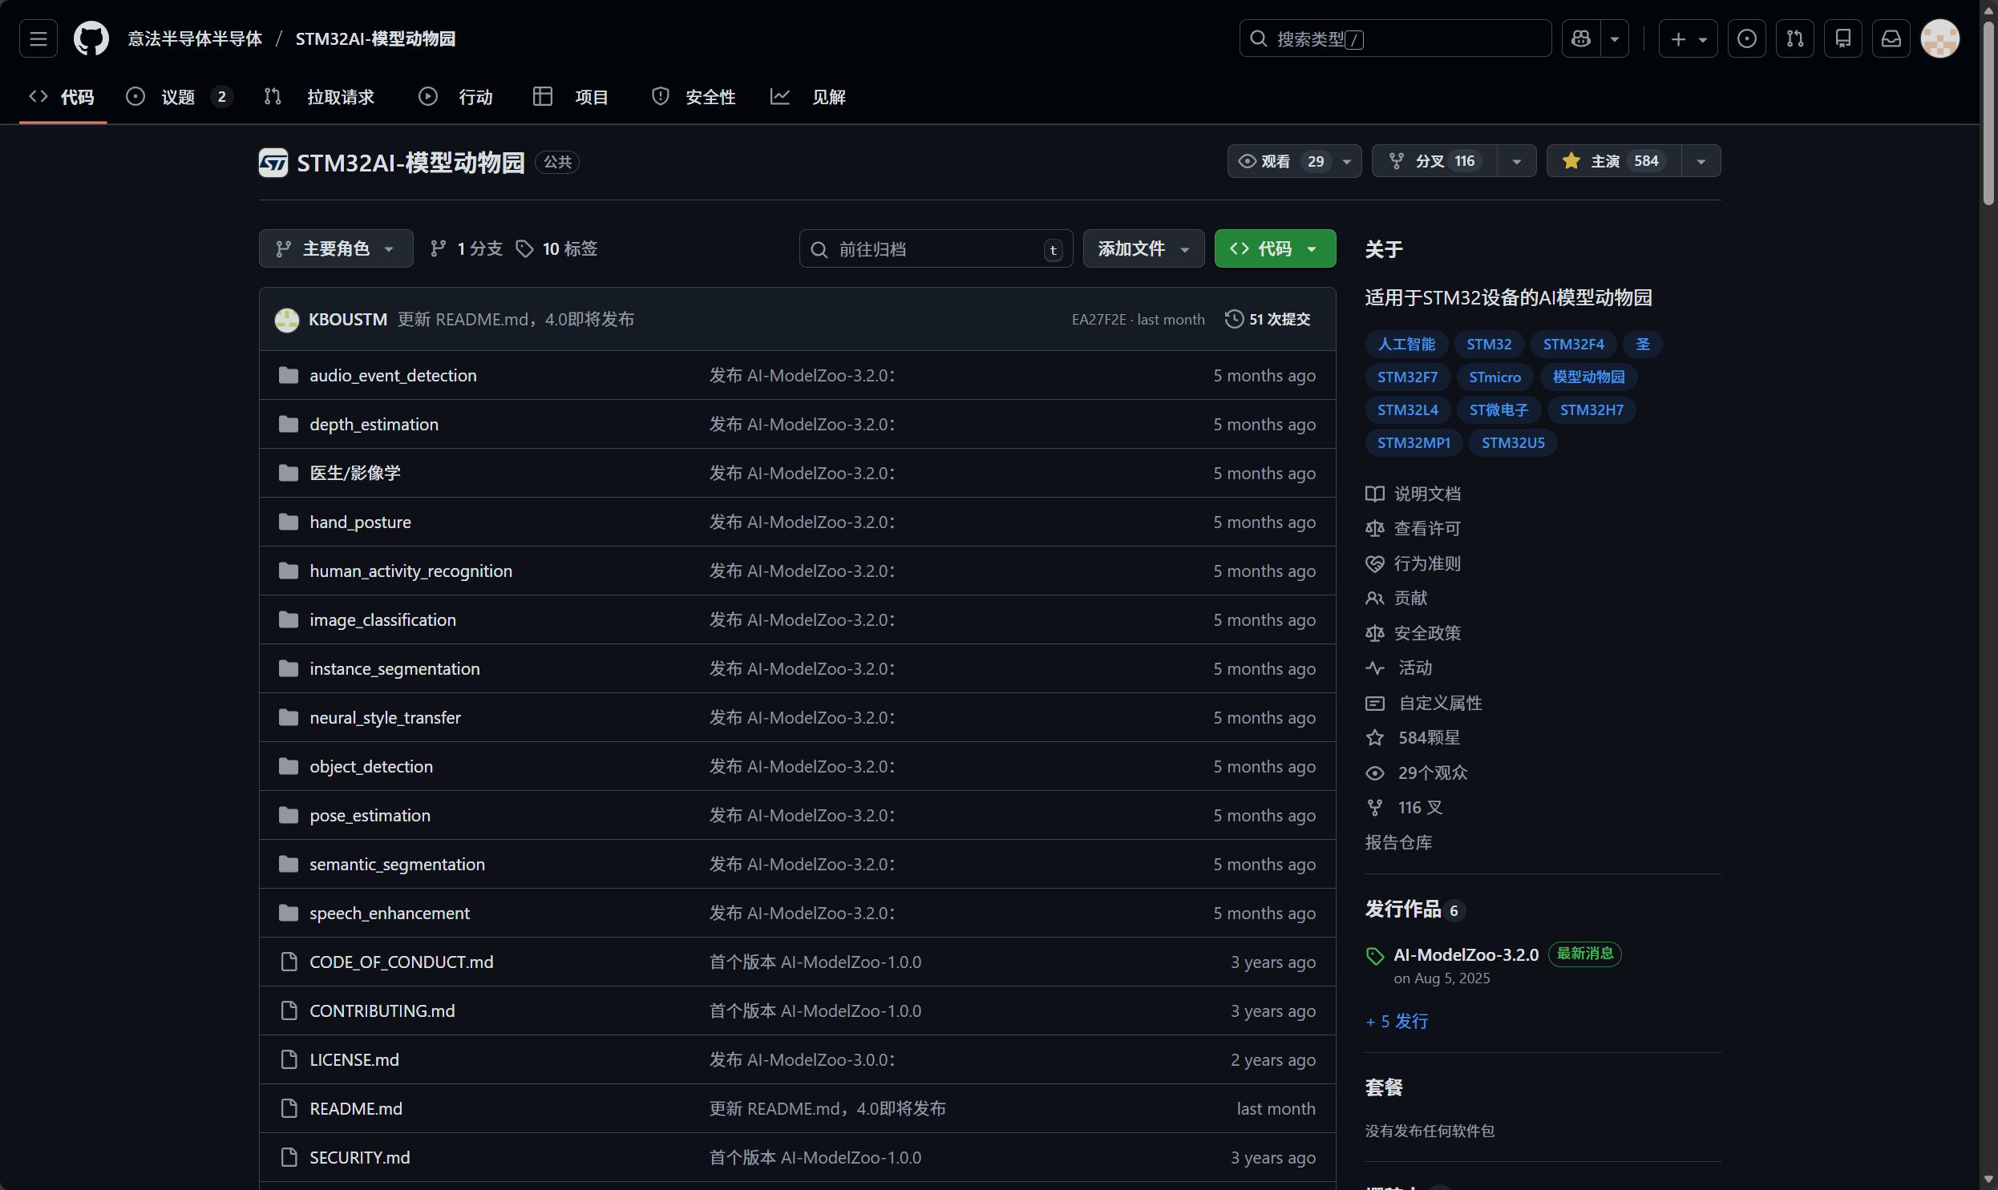Open the issues icon in top bar

click(x=1746, y=38)
